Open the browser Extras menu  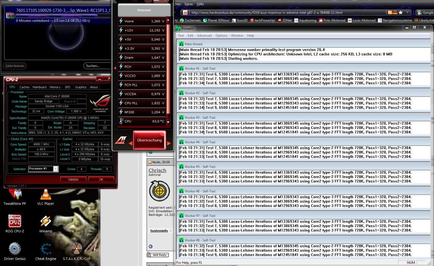click(x=189, y=4)
